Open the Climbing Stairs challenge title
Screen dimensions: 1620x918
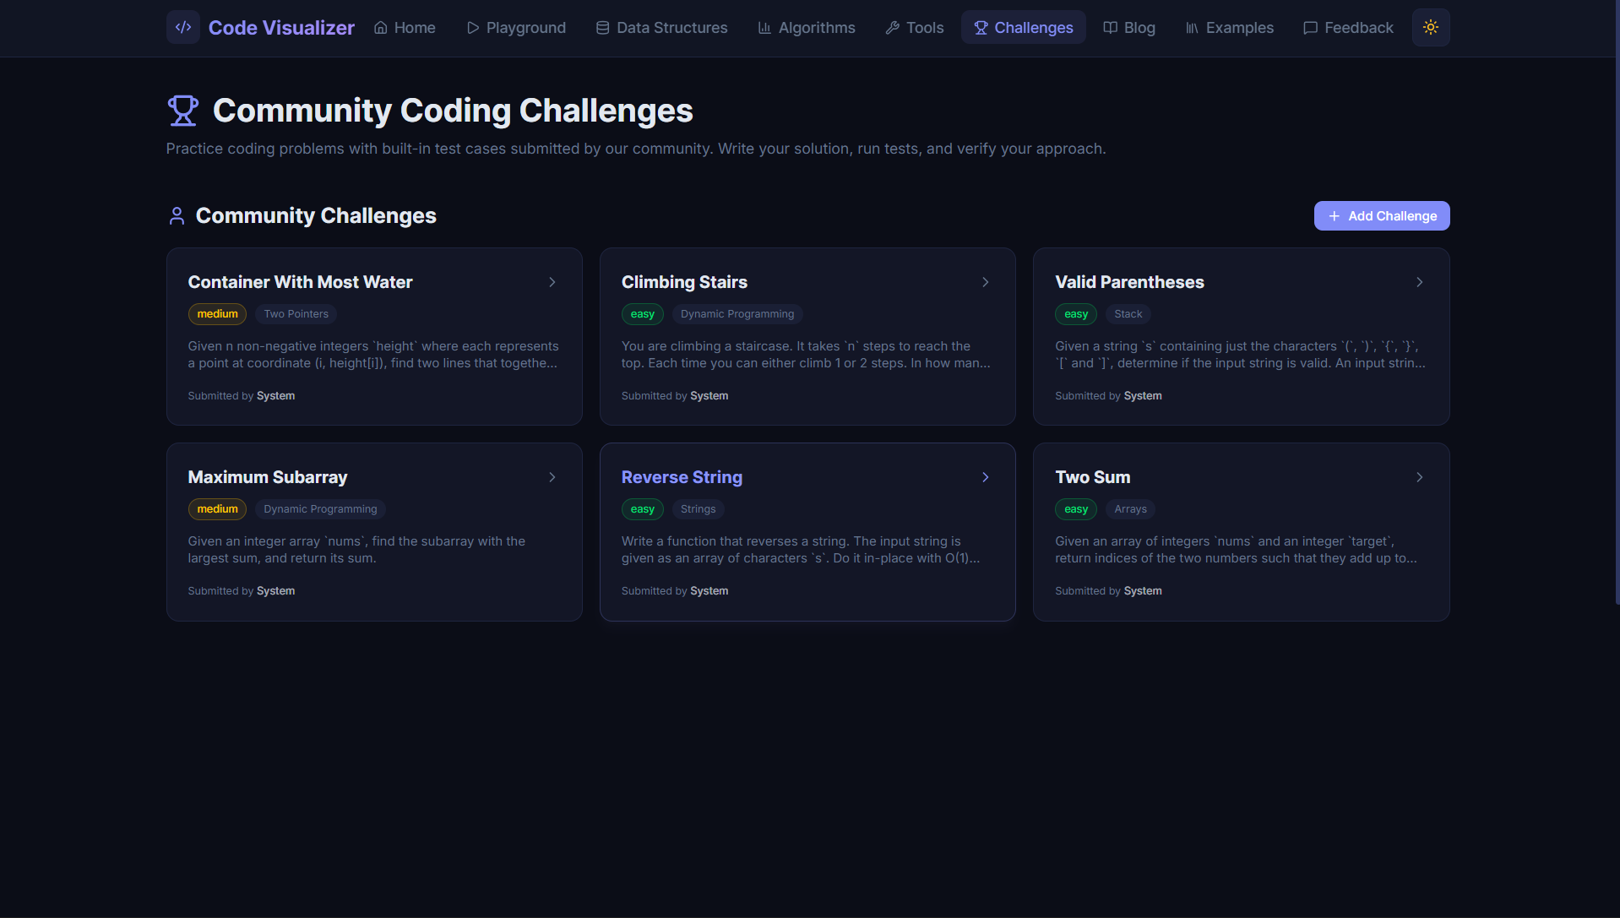pos(684,282)
